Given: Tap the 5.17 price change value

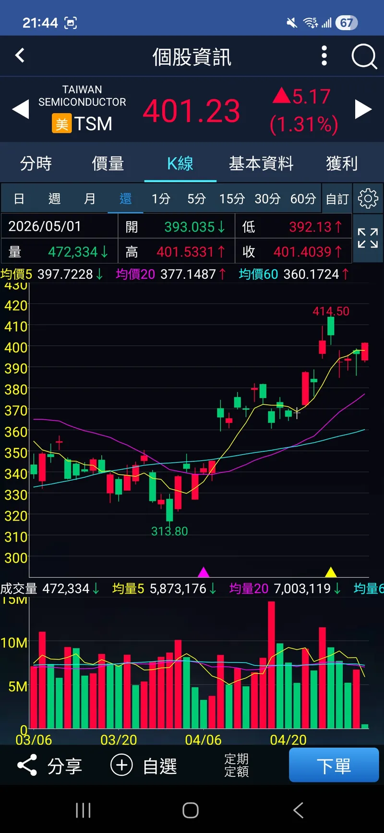Looking at the screenshot, I should click(x=312, y=97).
